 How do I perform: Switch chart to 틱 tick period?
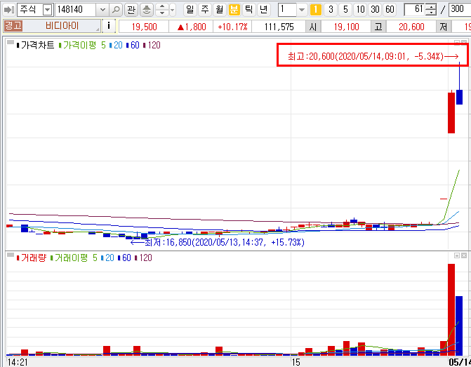[248, 10]
